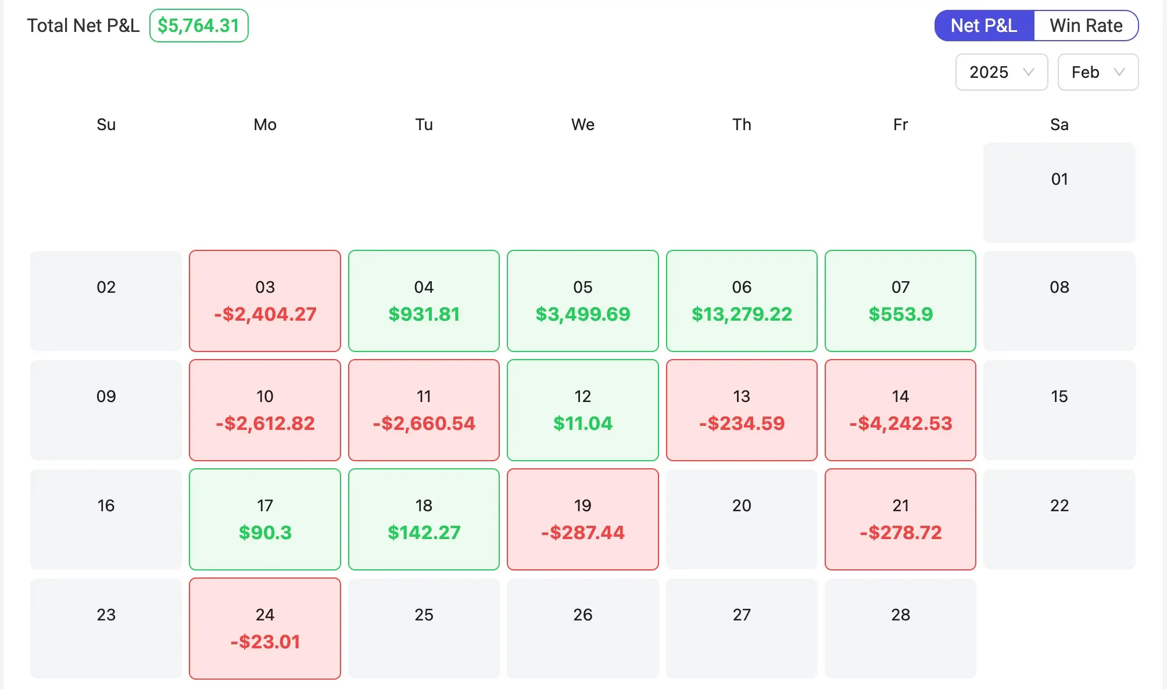Viewport: 1167px width, 689px height.
Task: Expand the year selector chevron
Action: point(1029,72)
